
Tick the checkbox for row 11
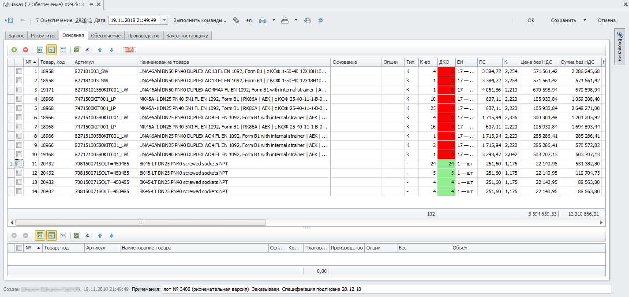(x=19, y=164)
